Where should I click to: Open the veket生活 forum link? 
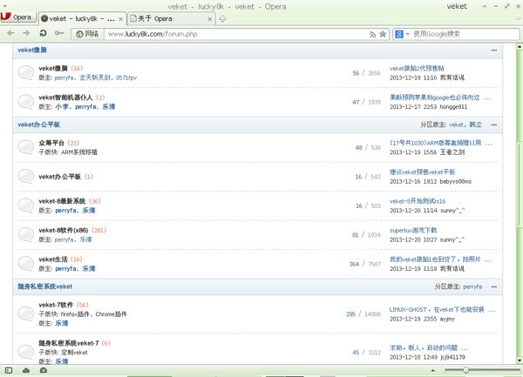53,259
